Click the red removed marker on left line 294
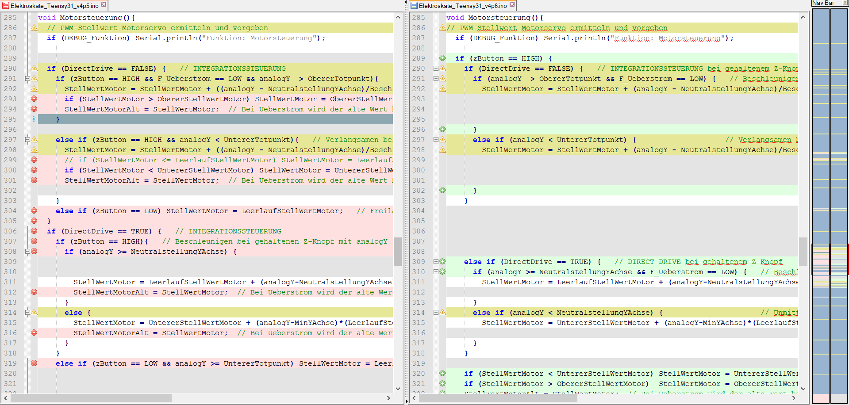 [x=34, y=109]
